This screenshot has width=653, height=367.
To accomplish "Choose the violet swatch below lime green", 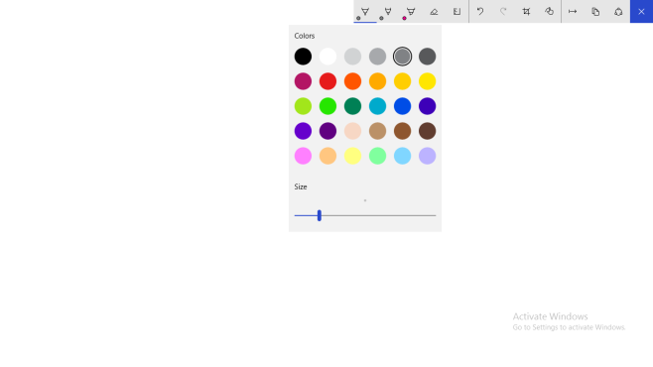I will (x=303, y=131).
